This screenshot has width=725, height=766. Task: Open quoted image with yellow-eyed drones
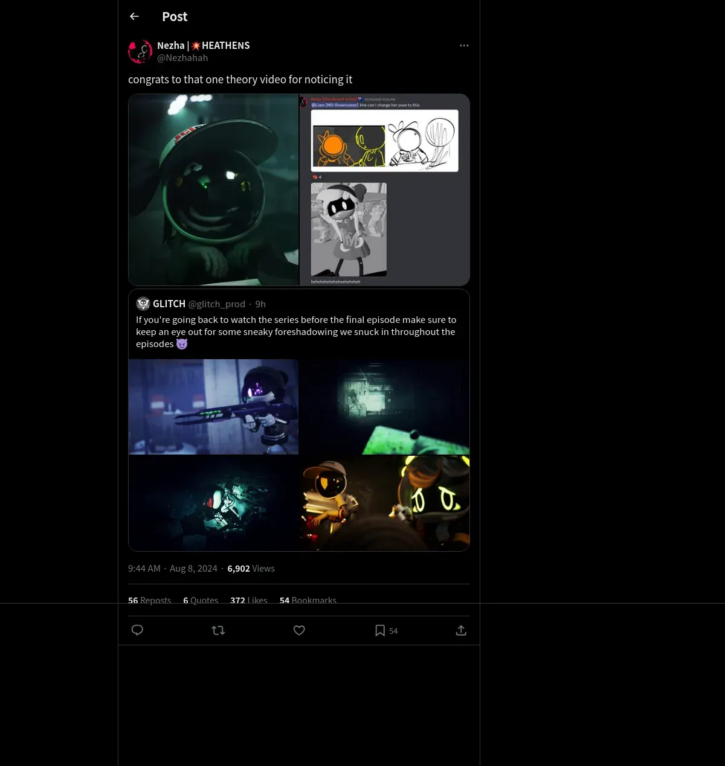click(385, 503)
